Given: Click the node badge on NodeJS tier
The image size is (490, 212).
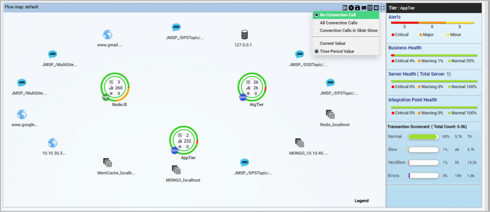Looking at the screenshot, I should pos(106,97).
